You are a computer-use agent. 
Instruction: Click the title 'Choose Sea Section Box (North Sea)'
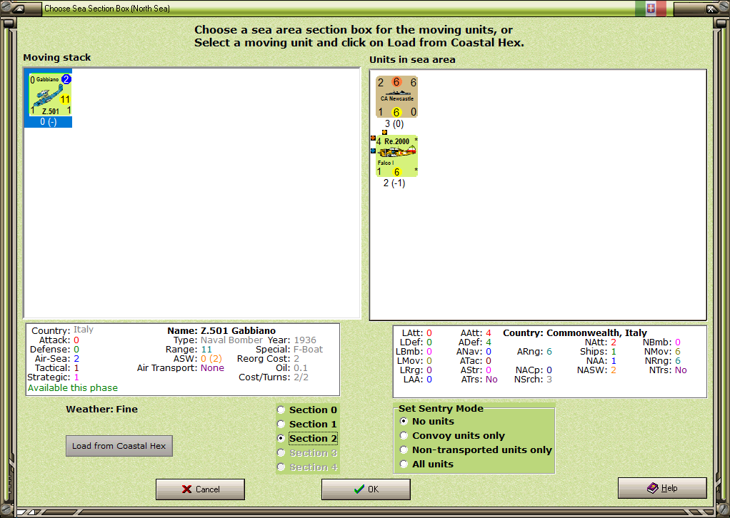(x=107, y=9)
